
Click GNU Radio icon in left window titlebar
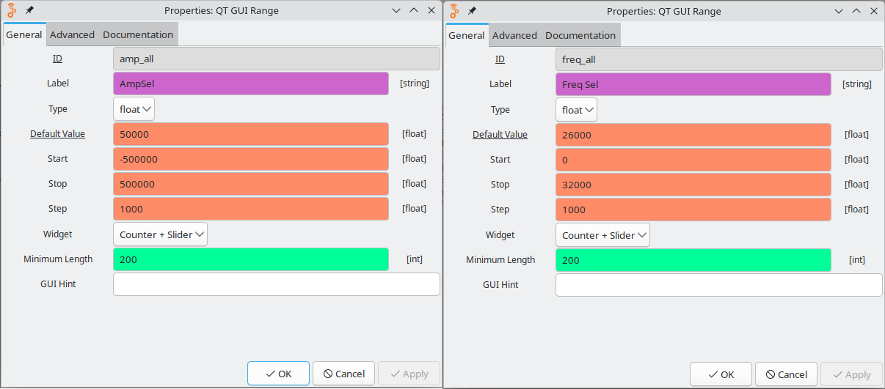point(12,10)
